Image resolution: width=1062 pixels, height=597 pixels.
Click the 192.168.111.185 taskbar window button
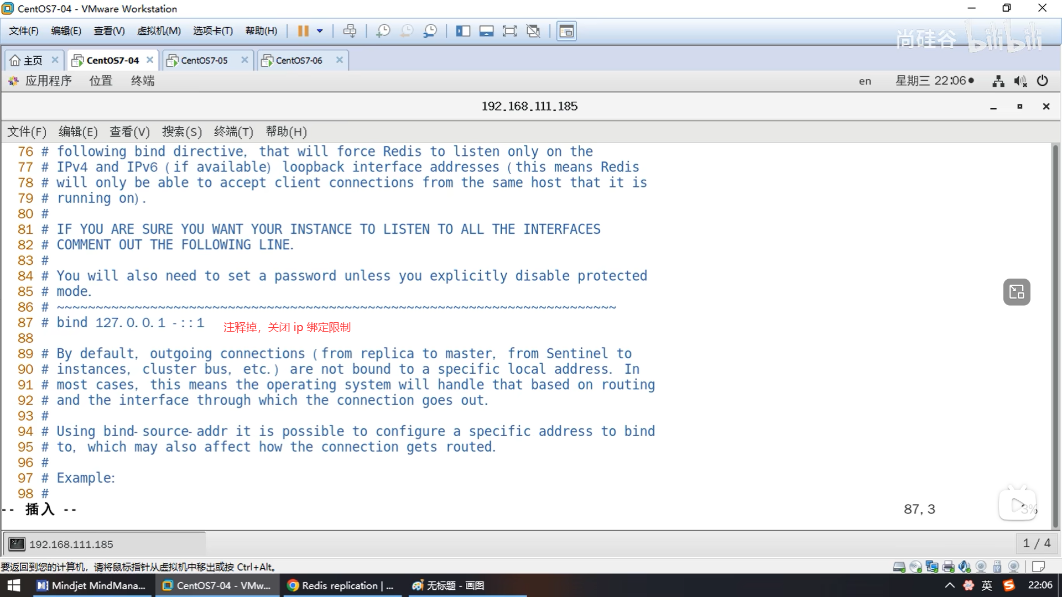[105, 544]
